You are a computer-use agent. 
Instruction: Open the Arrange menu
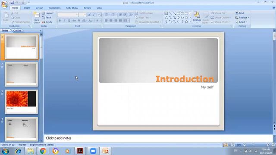(197, 17)
